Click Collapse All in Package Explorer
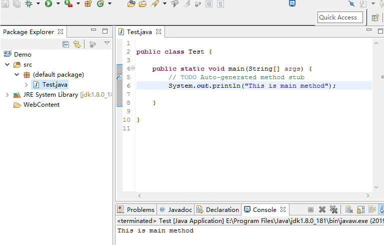 click(x=66, y=44)
